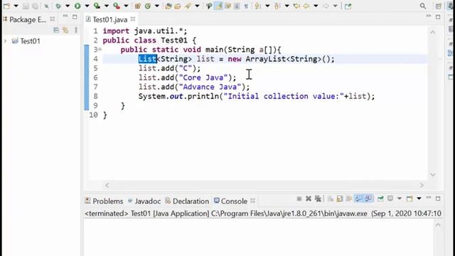Switch to the Javadoc tab

click(144, 201)
